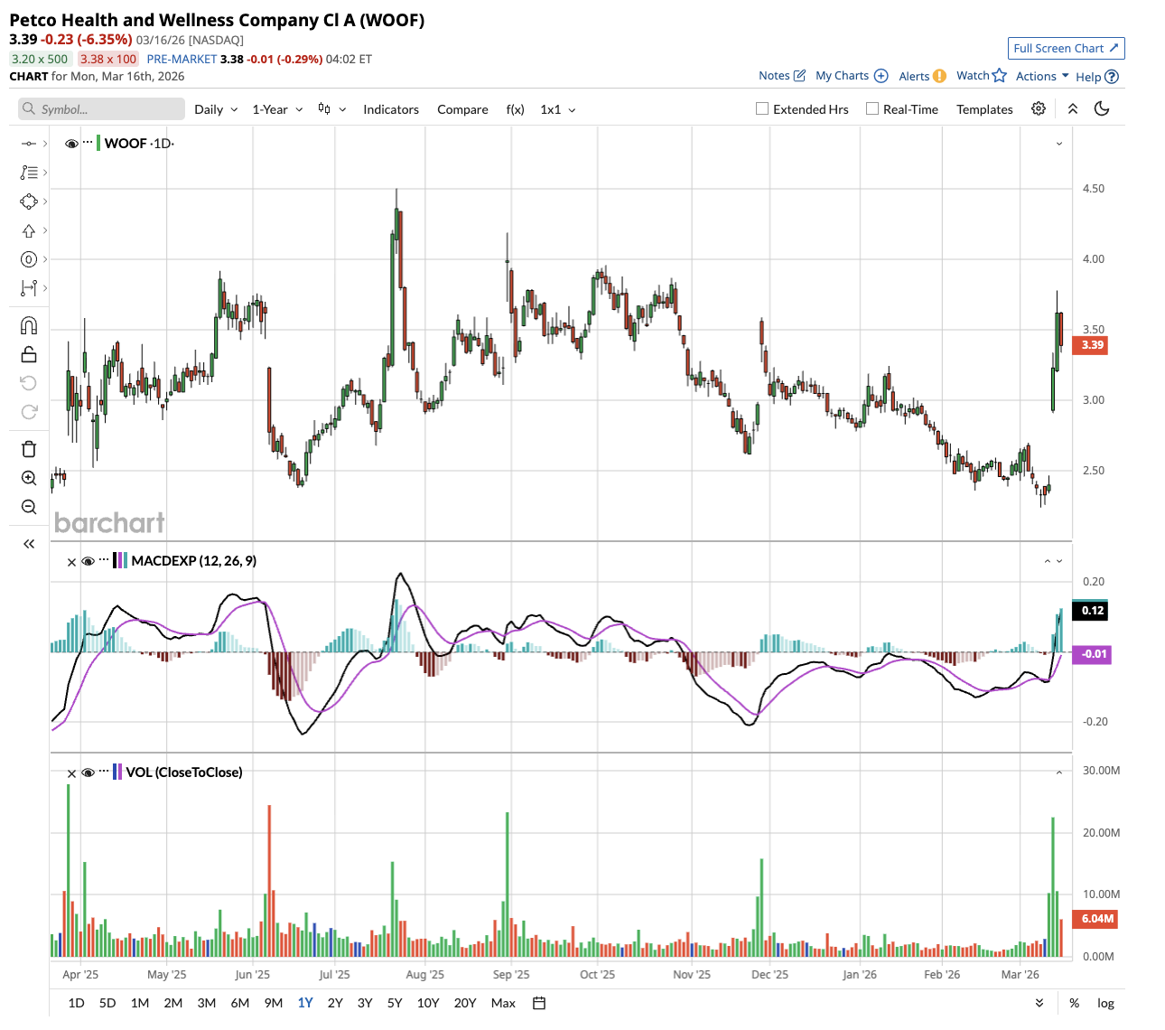The width and height of the screenshot is (1165, 1030).
Task: Open the My Charts link
Action: pos(842,76)
